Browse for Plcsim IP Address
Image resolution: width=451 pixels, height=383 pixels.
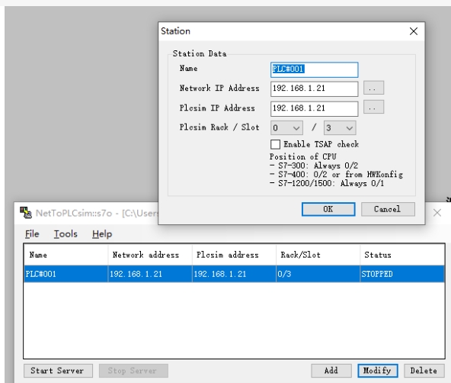pos(373,107)
